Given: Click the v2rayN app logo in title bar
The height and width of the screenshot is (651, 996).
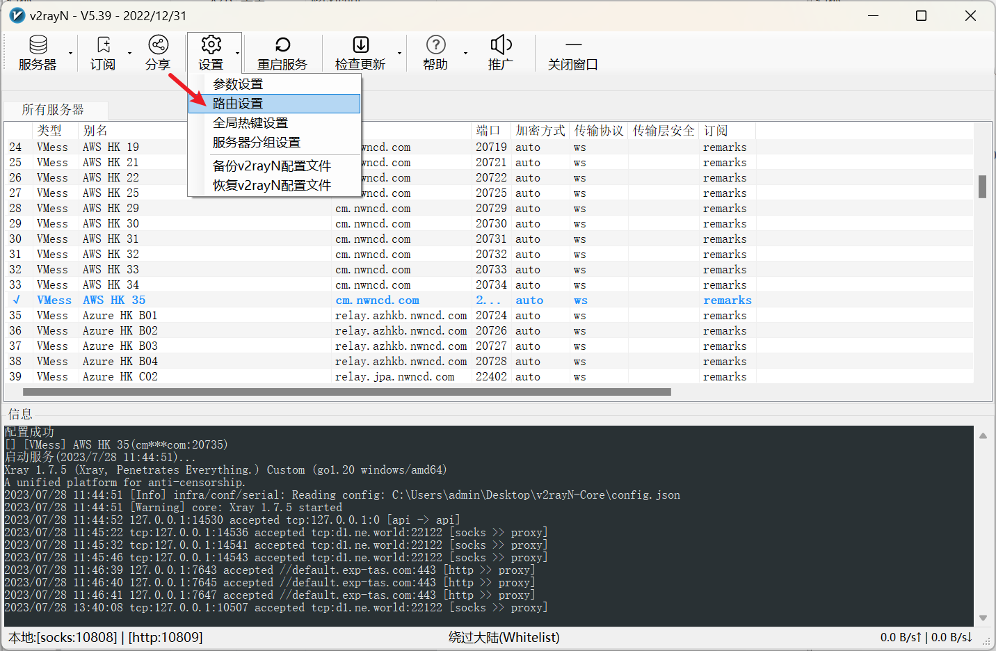Looking at the screenshot, I should tap(17, 15).
